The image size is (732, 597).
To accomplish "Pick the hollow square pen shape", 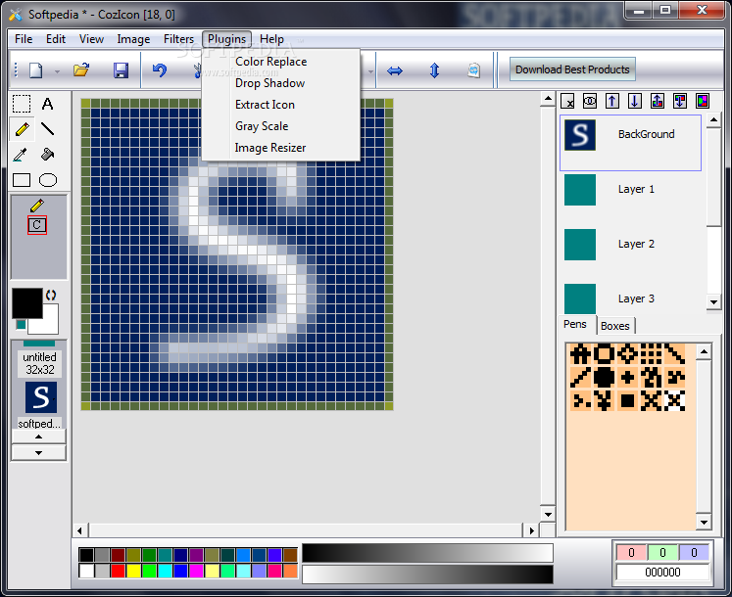I will [604, 354].
